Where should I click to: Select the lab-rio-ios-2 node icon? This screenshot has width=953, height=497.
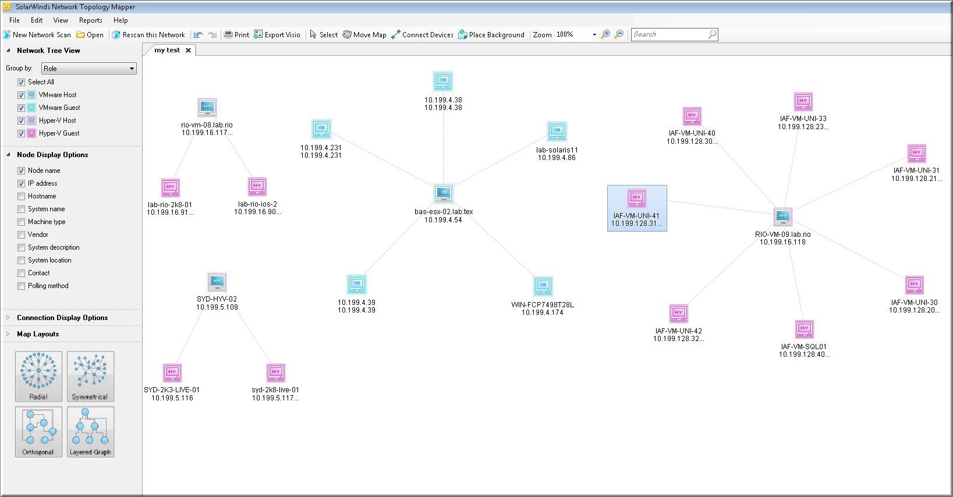[257, 186]
